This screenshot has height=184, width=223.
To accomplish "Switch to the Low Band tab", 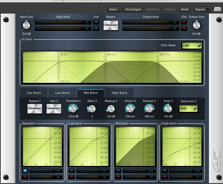I will coord(62,93).
